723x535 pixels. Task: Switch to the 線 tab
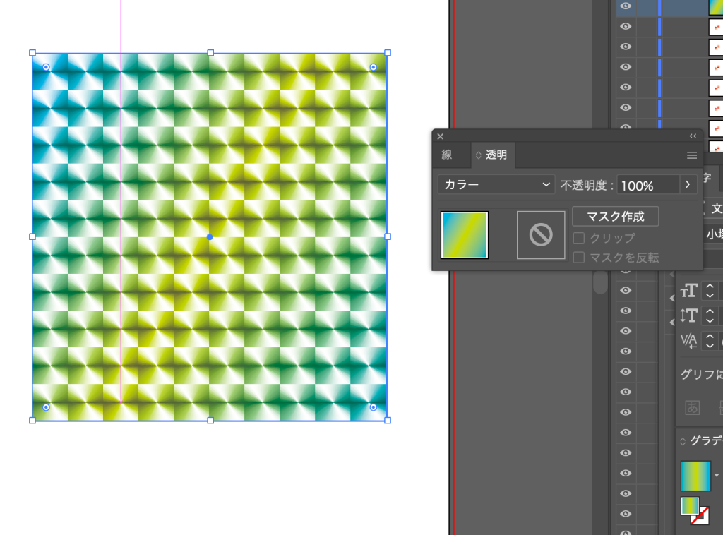point(447,155)
